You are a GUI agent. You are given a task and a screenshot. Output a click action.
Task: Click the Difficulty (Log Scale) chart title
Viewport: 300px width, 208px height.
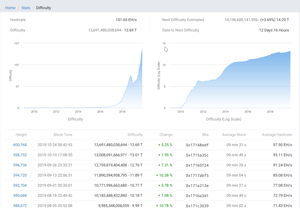click(x=223, y=119)
